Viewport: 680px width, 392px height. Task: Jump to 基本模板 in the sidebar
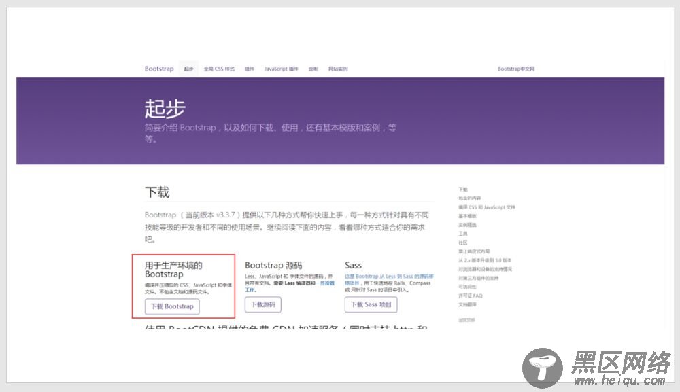[x=468, y=216]
